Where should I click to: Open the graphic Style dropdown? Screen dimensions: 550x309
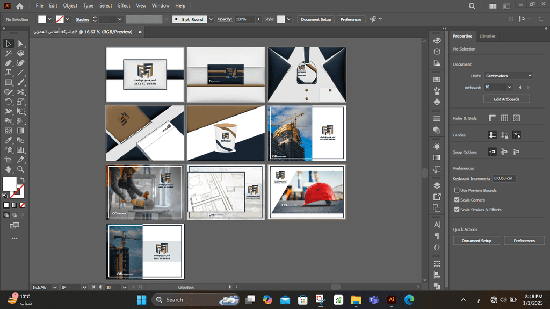pos(288,19)
